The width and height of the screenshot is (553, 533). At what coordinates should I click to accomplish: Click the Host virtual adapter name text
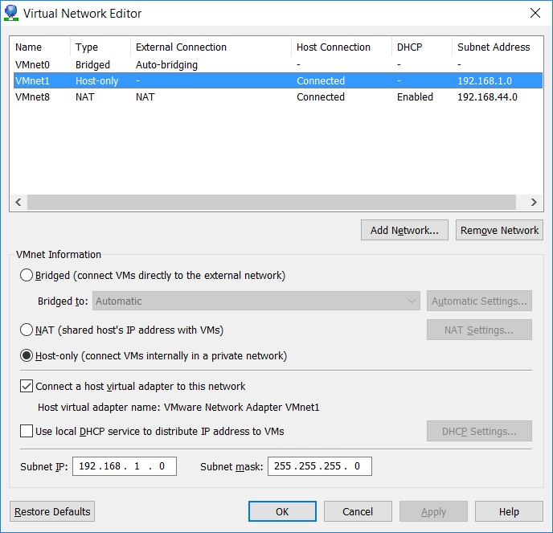pyautogui.click(x=178, y=408)
